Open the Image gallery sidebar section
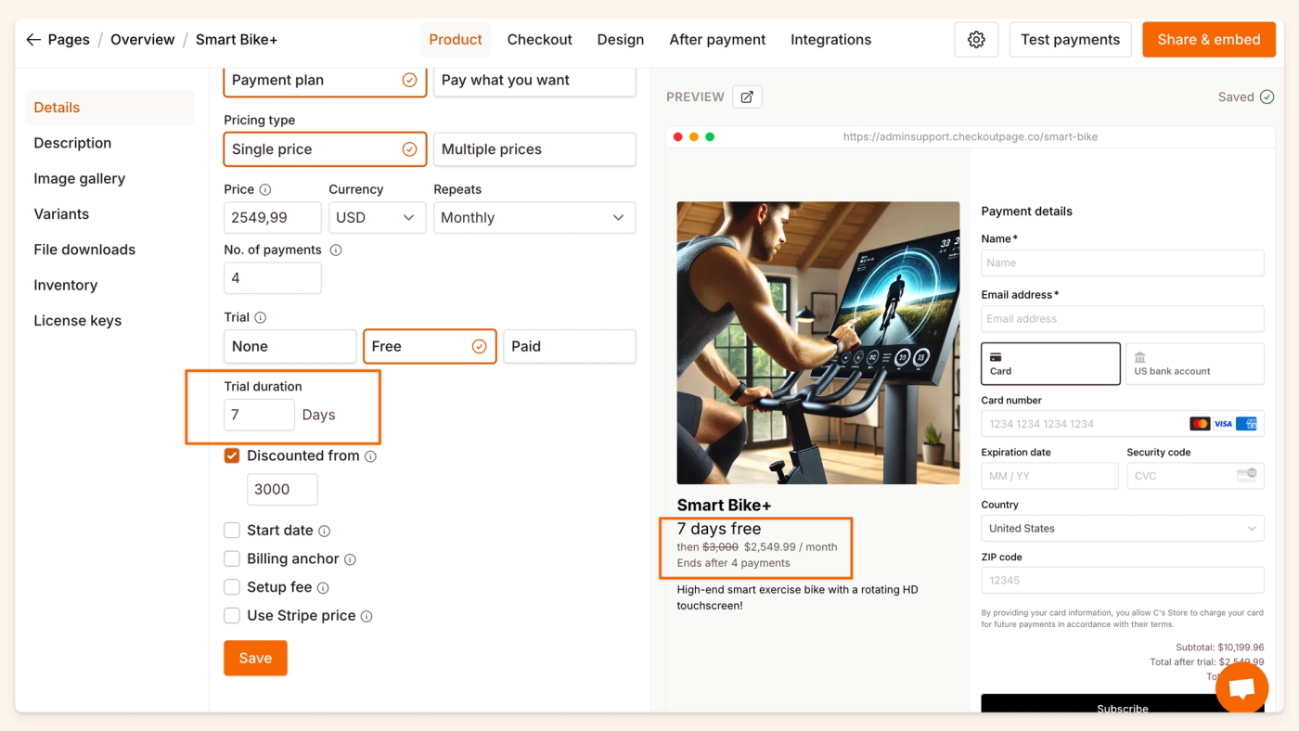1299x731 pixels. click(x=80, y=179)
